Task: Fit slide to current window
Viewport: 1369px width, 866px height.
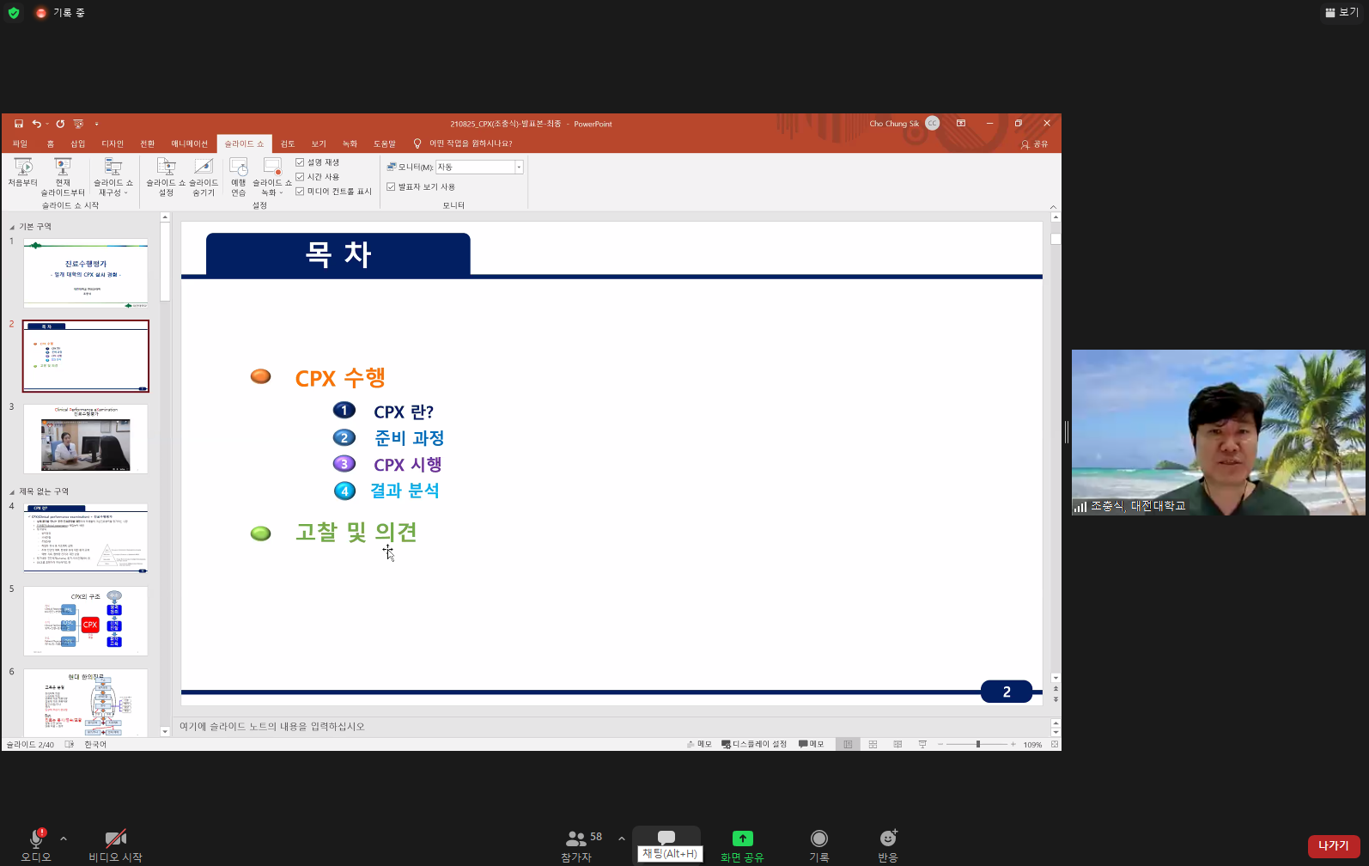Action: click(x=1055, y=744)
